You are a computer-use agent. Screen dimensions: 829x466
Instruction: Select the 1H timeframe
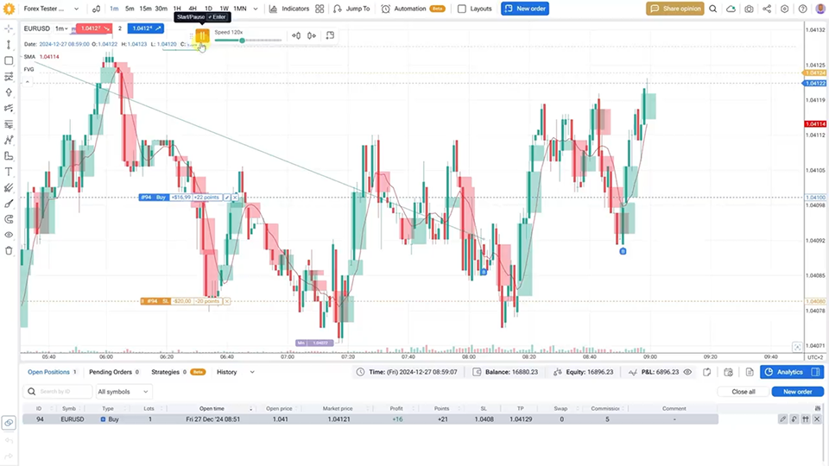click(x=177, y=9)
